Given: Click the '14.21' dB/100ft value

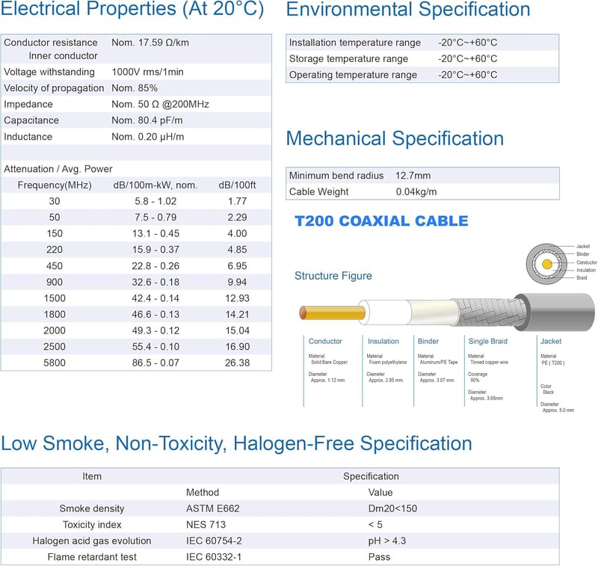Looking at the screenshot, I should tap(237, 315).
